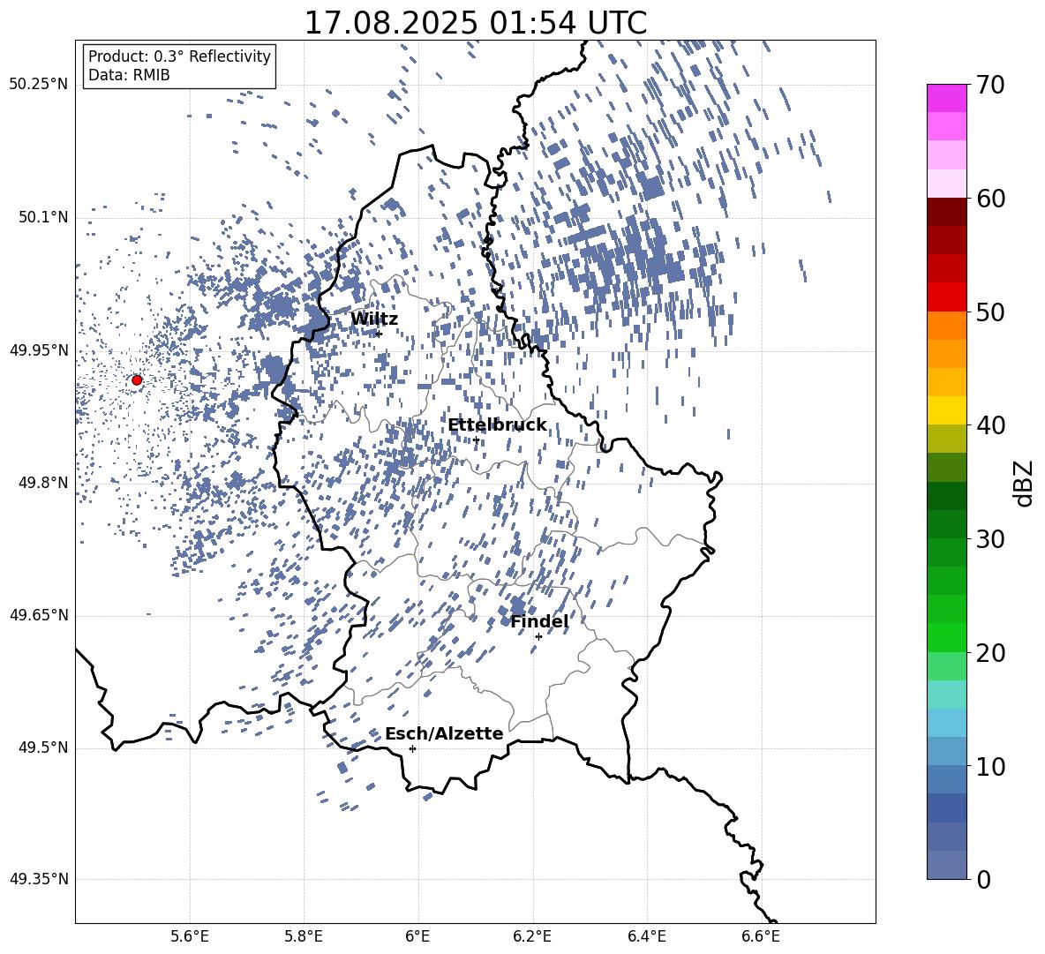Click the colorbar tick label 50

(x=990, y=312)
